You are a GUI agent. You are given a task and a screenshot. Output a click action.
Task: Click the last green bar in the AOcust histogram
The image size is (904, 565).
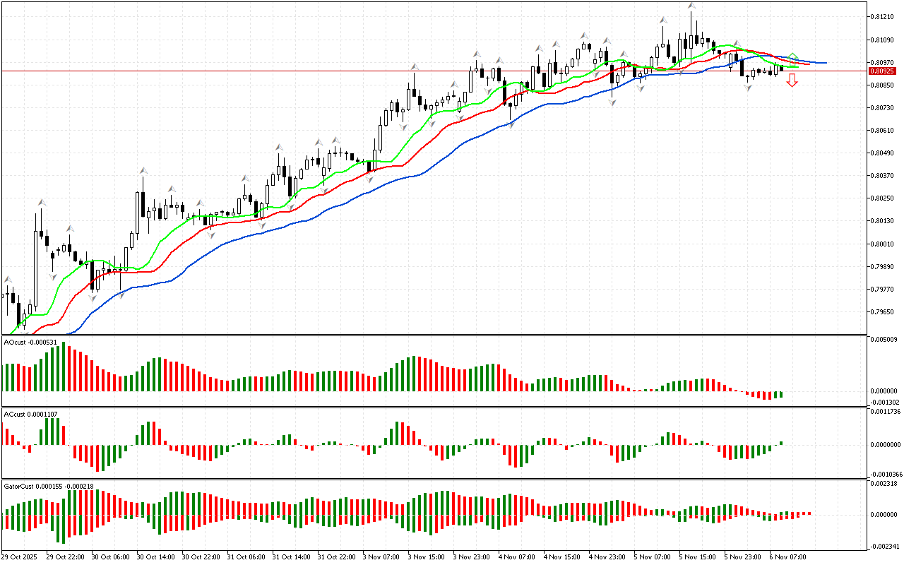tap(782, 394)
